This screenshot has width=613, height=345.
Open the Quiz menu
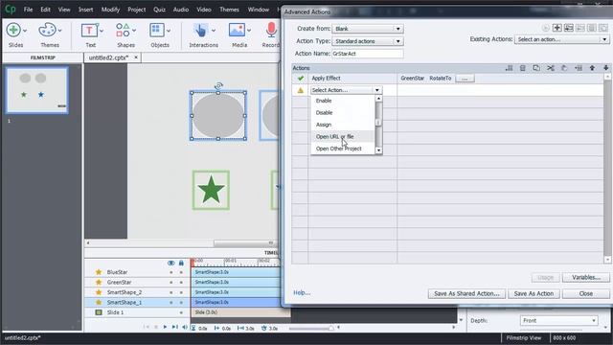159,10
